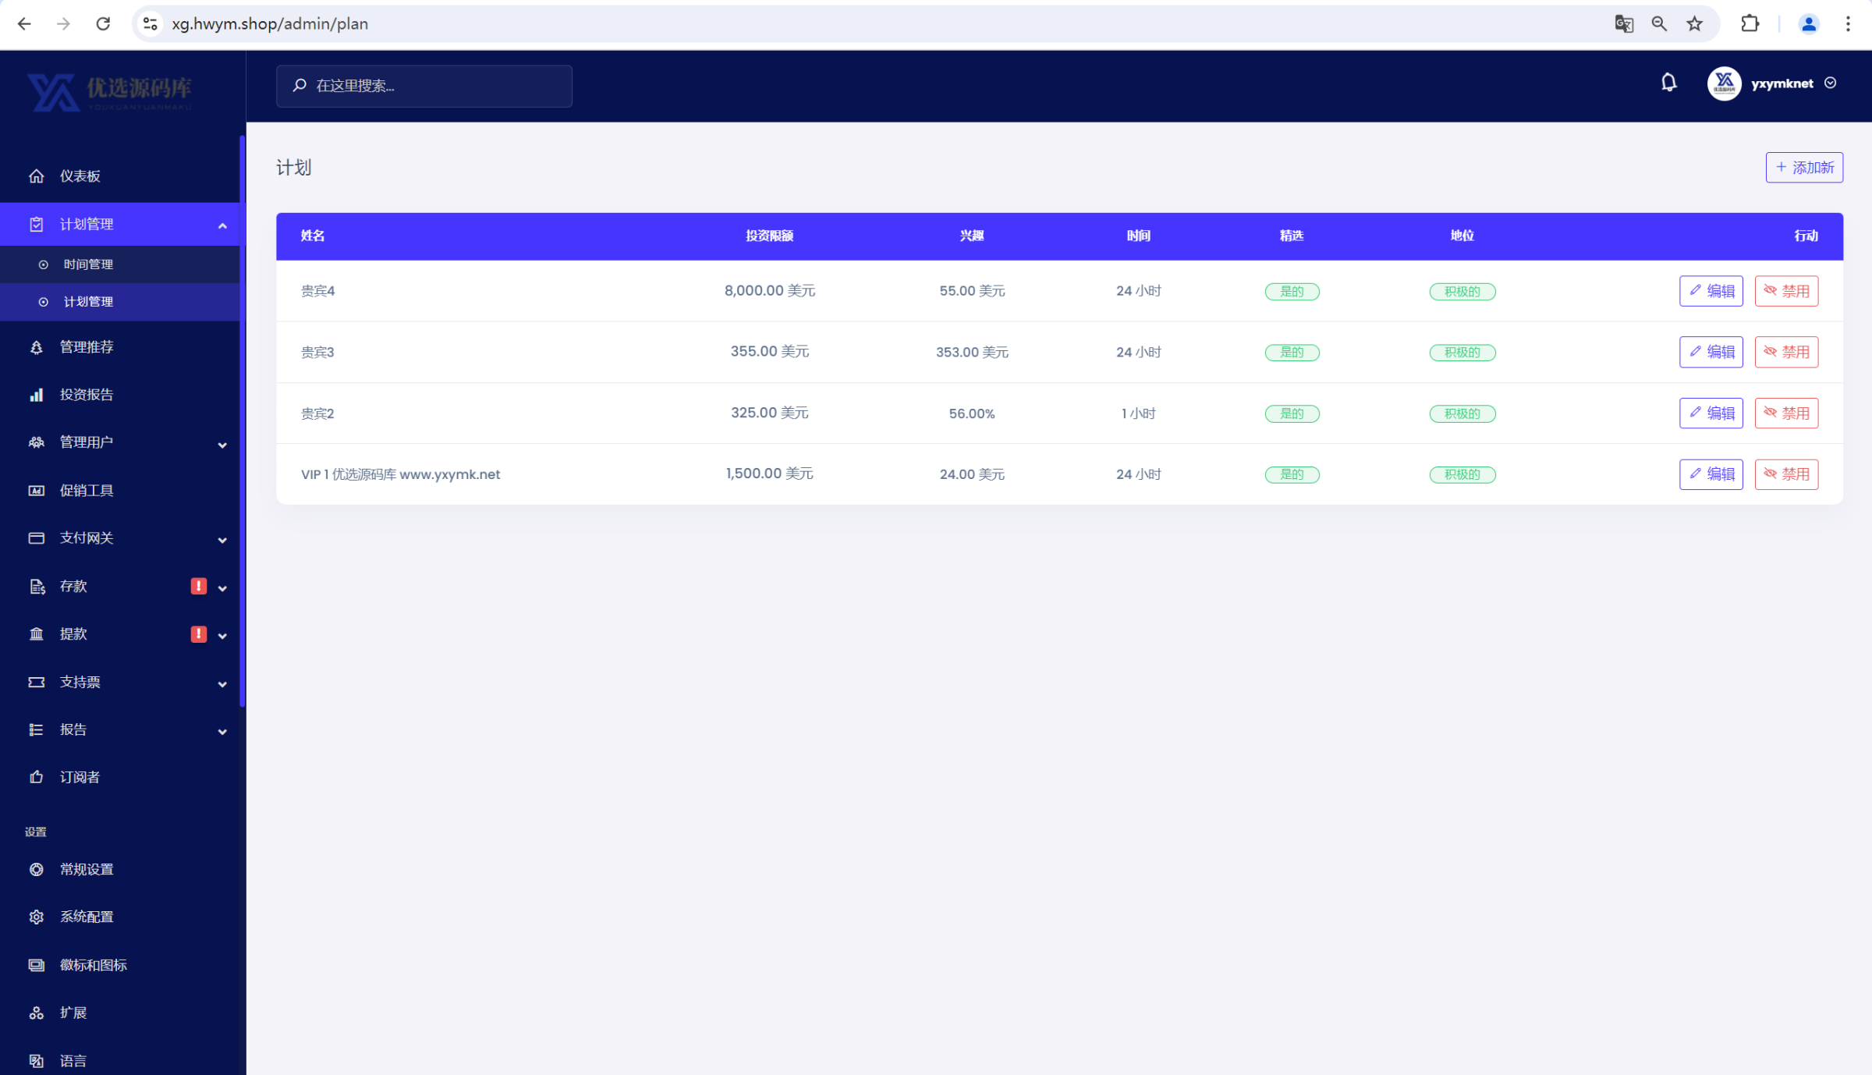Open the 仪表板 dashboard menu item

click(x=80, y=176)
